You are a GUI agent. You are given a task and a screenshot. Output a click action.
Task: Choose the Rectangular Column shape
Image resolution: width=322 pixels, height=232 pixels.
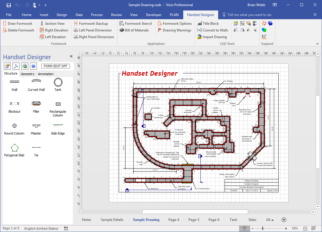tap(58, 109)
